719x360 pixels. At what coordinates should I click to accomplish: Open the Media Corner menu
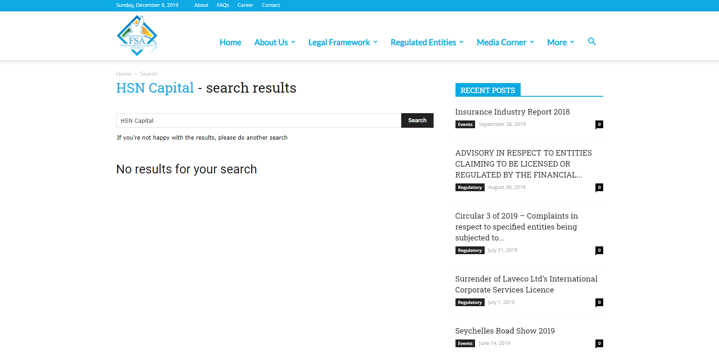pos(502,42)
